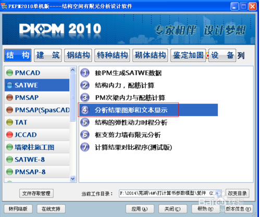
Task: Click the green icon beside 墙梁柱施工图
Action: (x=9, y=147)
